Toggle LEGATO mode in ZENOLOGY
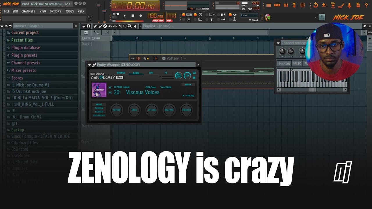This screenshot has height=209, width=372. pyautogui.click(x=99, y=112)
